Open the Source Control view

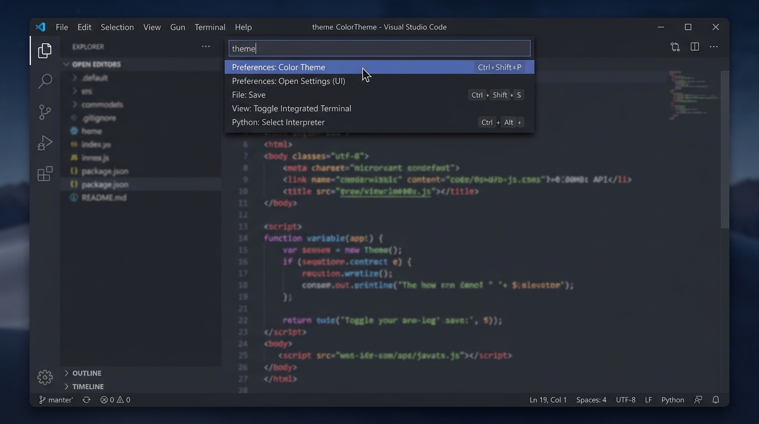click(45, 112)
